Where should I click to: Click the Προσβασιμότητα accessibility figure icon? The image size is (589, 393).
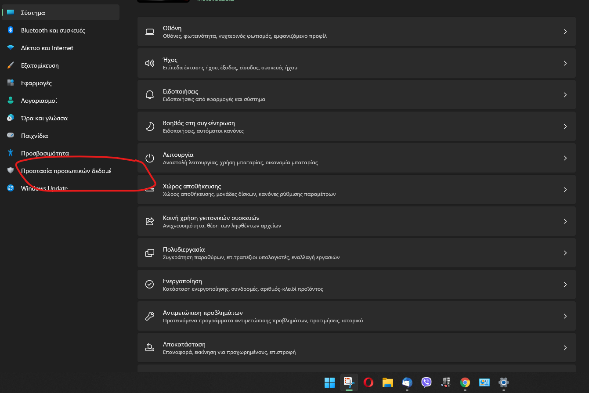(11, 153)
